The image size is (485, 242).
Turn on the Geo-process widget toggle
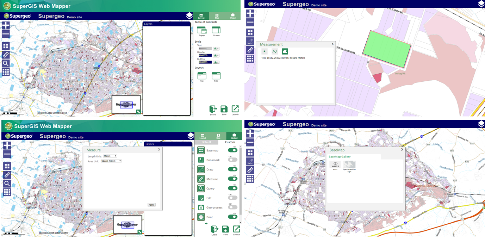232,207
